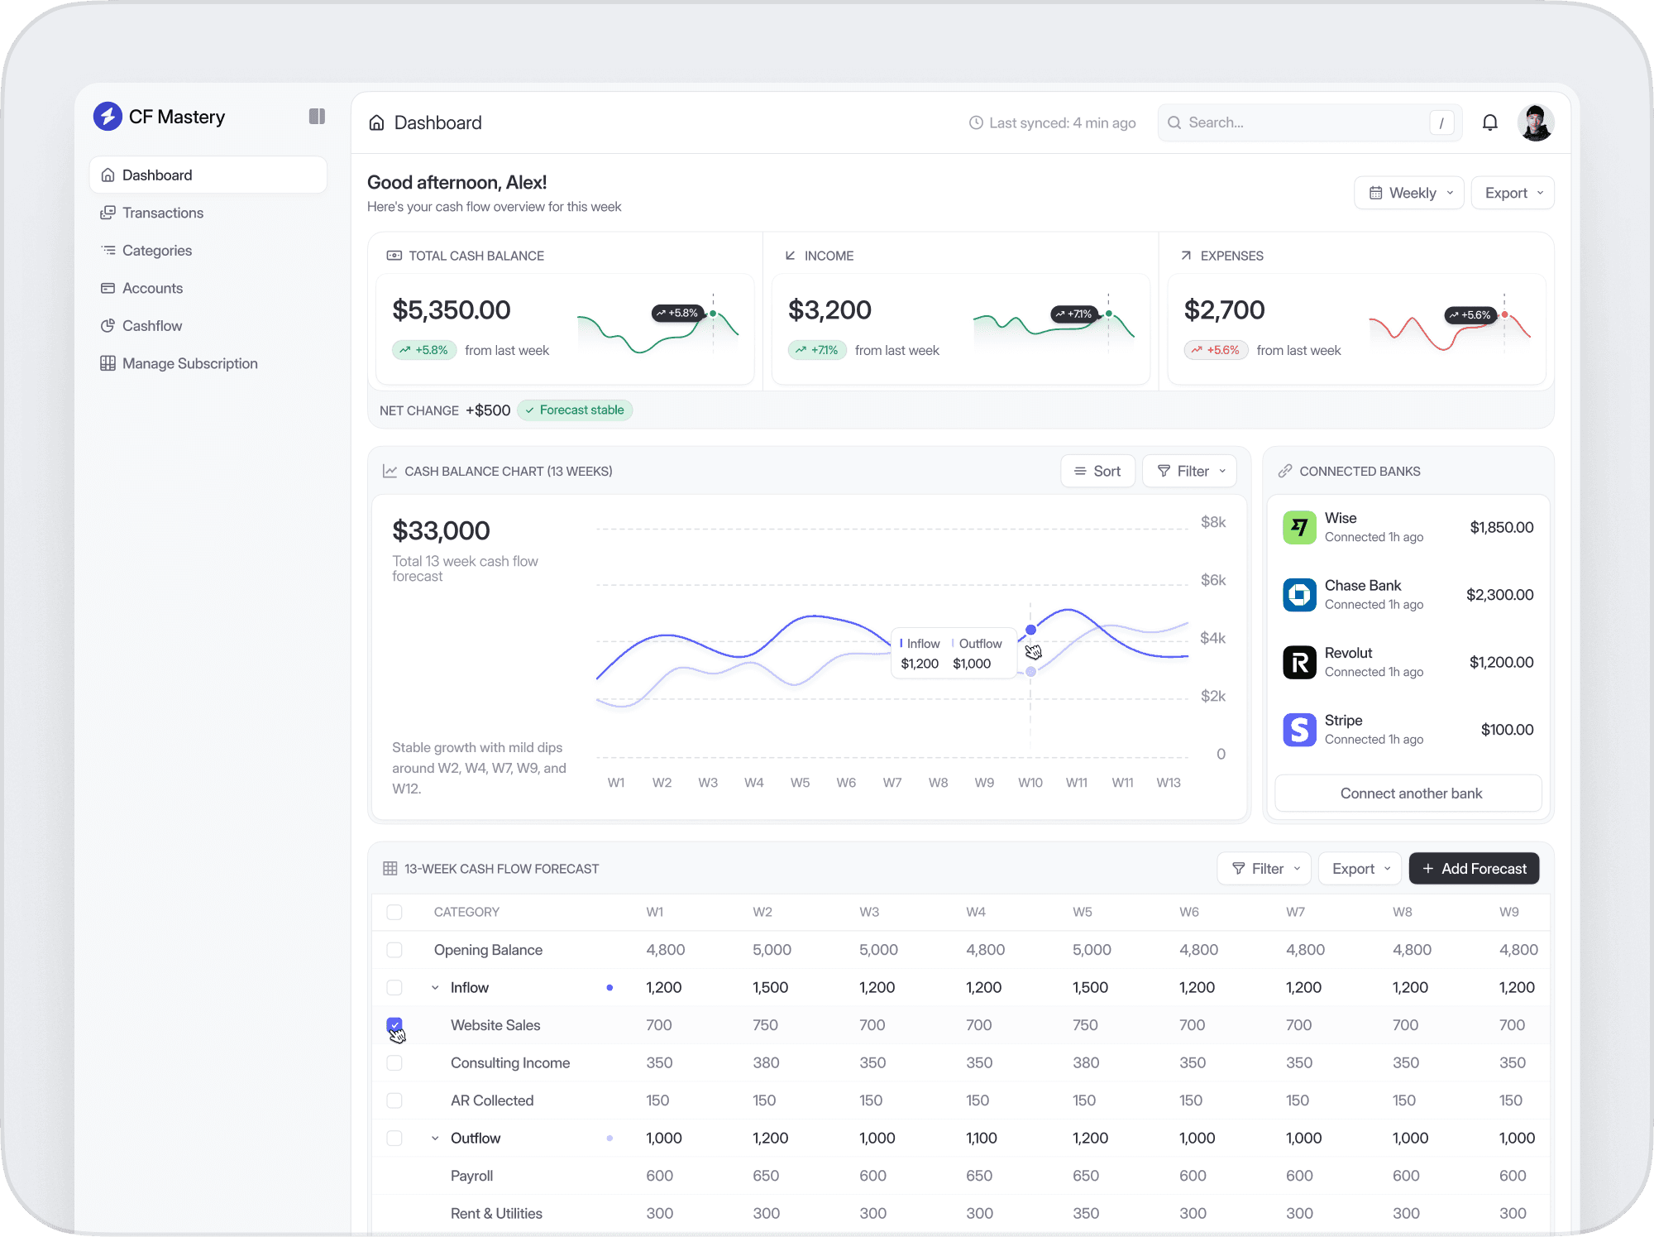Click the sidebar collapse panel icon
Viewport: 1654px width, 1237px height.
coord(317,117)
